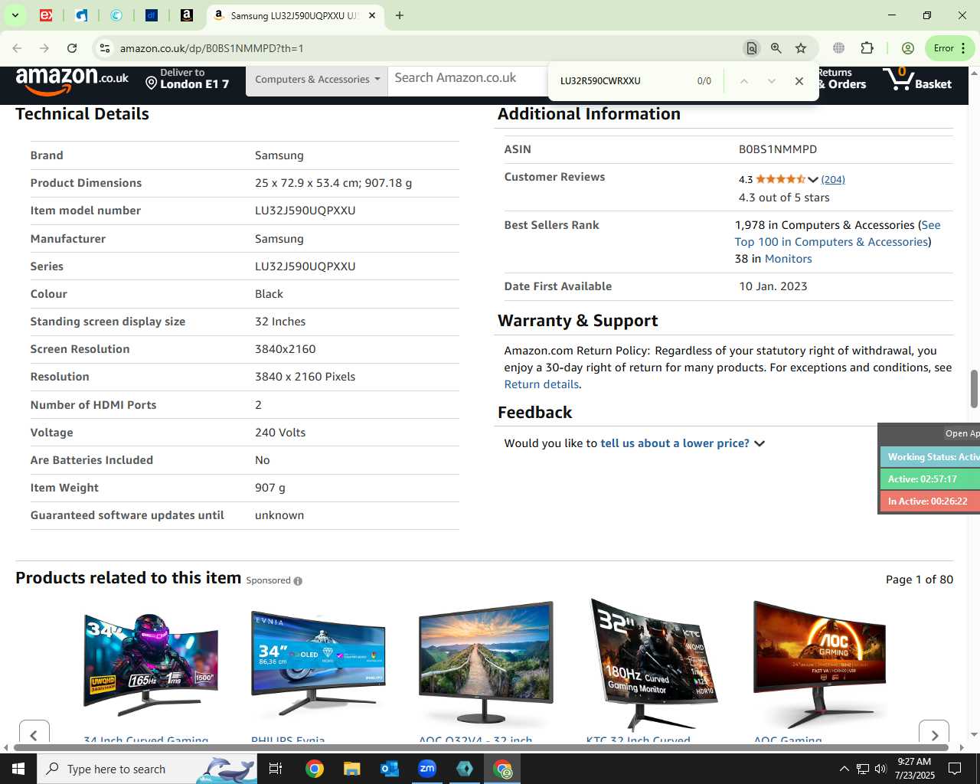
Task: Switch to the second pinned blue tab
Action: 81,15
